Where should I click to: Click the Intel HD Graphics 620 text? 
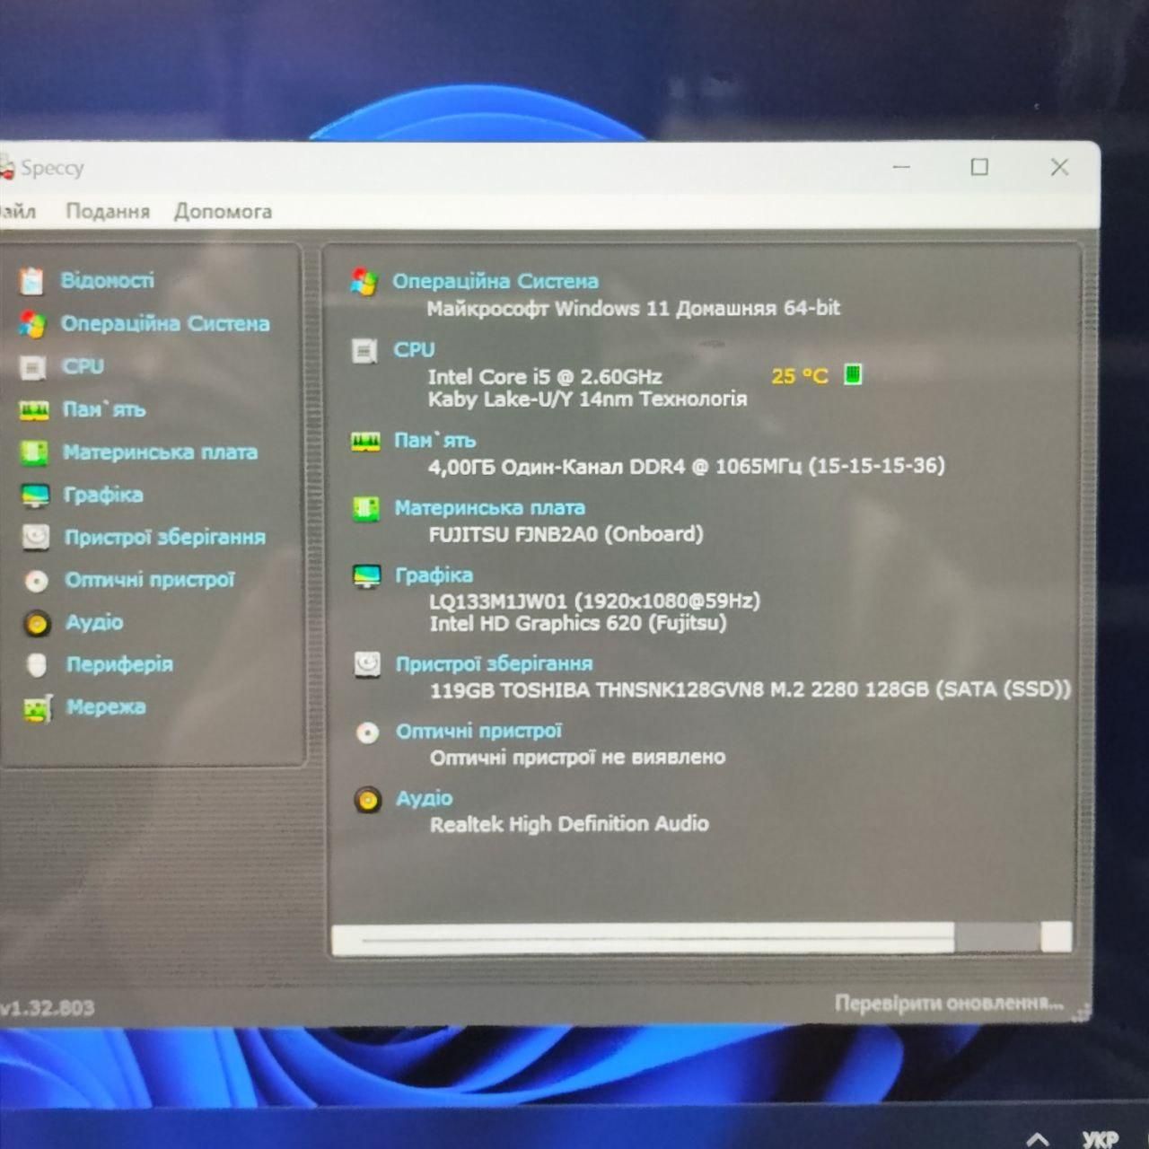click(x=578, y=623)
